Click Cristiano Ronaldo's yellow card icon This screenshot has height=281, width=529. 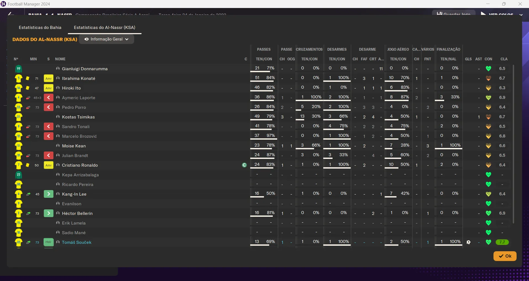(x=28, y=165)
